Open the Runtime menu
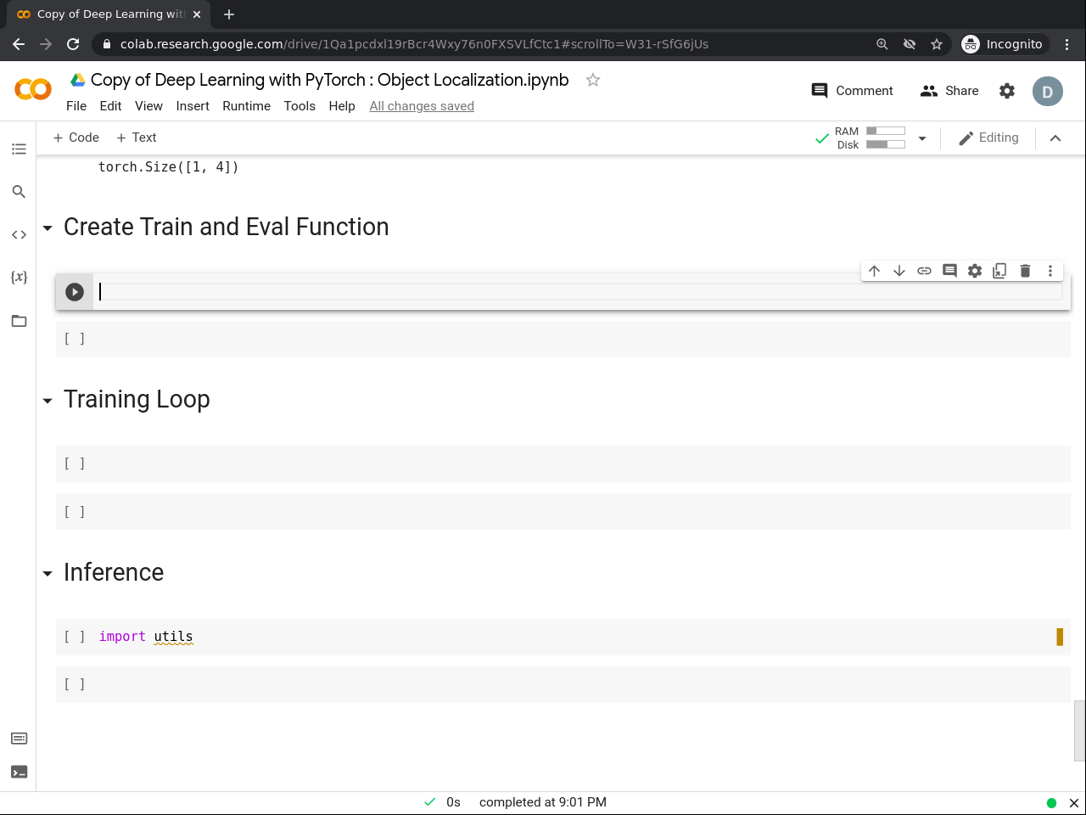This screenshot has width=1086, height=815. 246,106
